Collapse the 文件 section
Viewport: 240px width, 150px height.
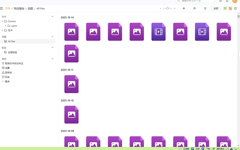coord(53,16)
